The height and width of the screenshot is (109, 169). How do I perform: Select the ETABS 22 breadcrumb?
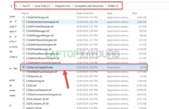pos(113,6)
